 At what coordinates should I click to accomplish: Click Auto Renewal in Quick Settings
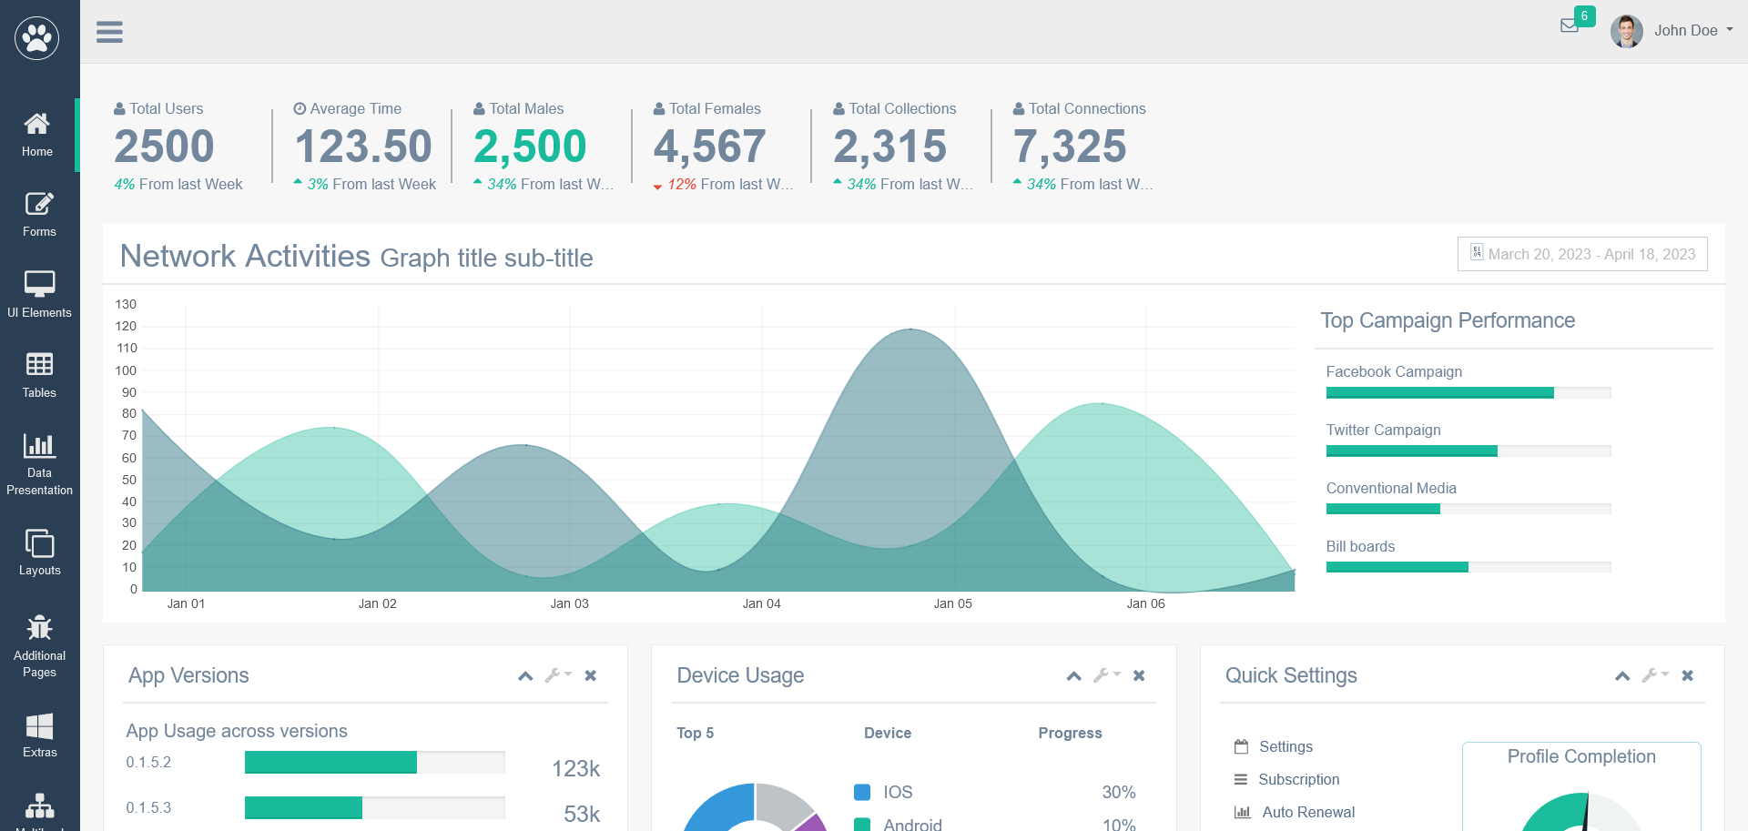tap(1307, 812)
